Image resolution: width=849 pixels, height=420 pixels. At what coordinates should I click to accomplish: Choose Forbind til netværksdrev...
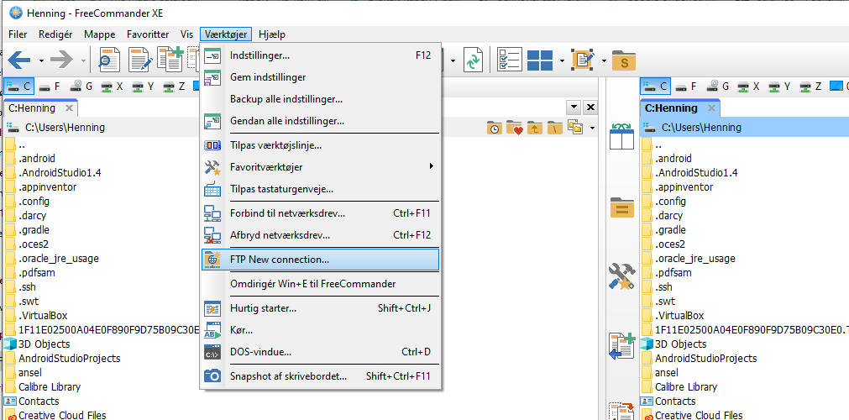[320, 213]
